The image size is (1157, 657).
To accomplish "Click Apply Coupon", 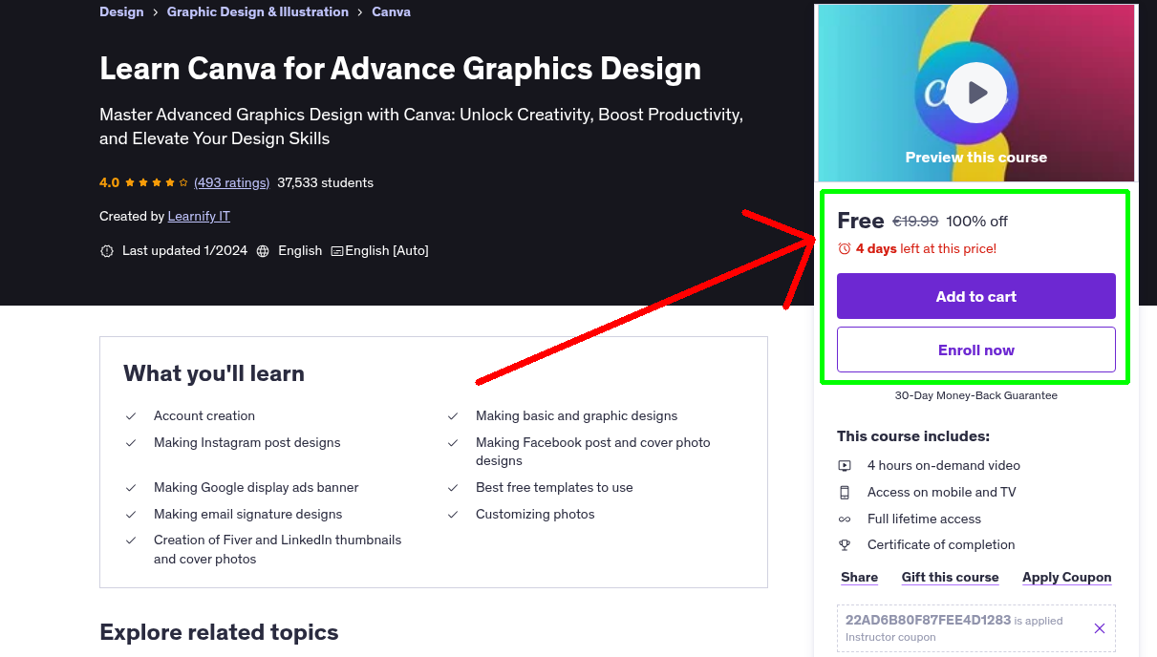I will click(x=1067, y=577).
